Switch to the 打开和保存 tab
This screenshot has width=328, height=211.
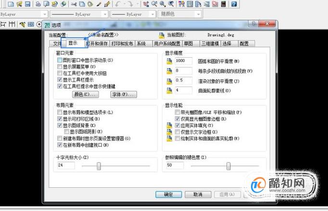[x=97, y=43]
